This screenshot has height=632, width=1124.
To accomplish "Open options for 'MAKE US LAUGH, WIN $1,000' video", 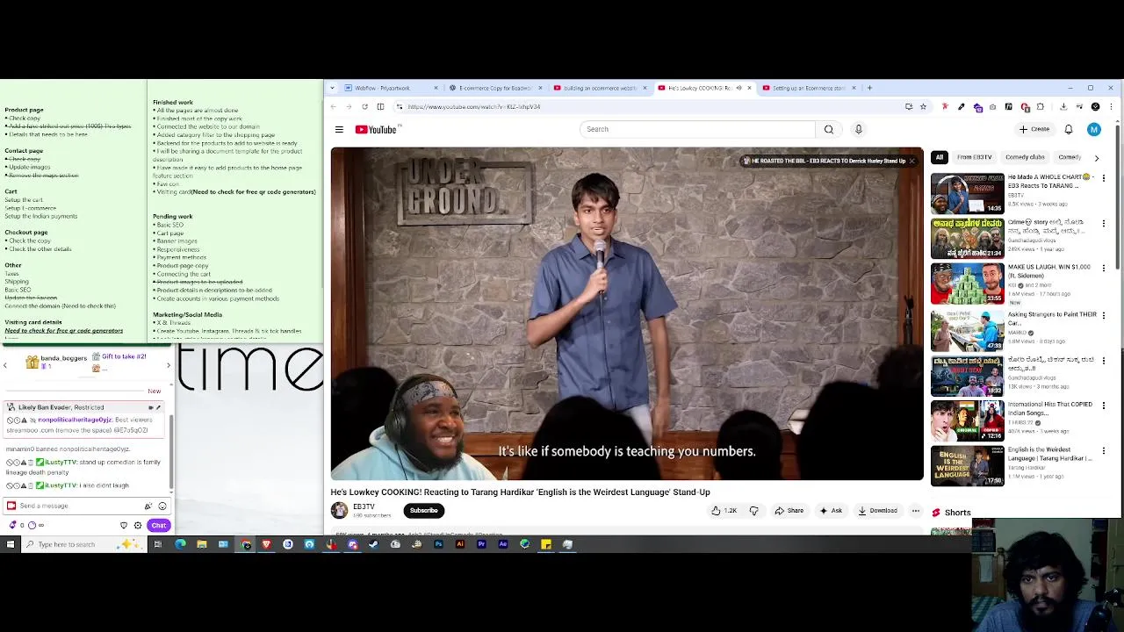I will (1104, 269).
